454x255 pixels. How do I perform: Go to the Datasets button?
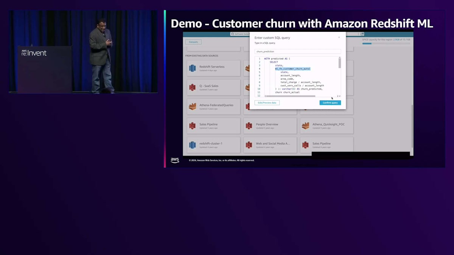pos(193,42)
